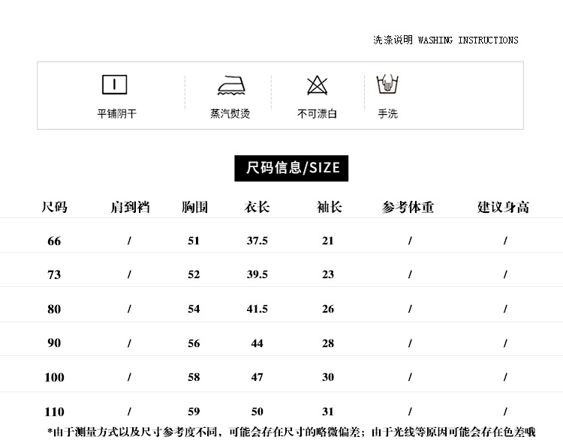Click chest value 51 in size 66 row
Image resolution: width=563 pixels, height=446 pixels.
point(194,241)
